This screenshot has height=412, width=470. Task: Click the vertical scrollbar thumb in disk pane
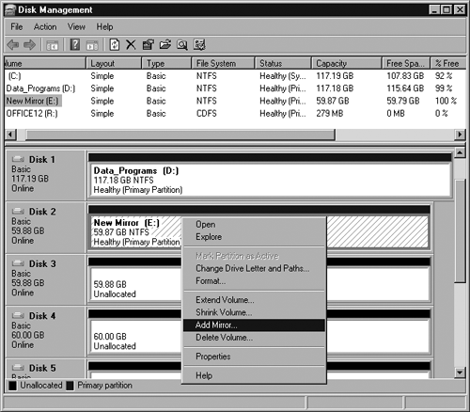point(460,231)
